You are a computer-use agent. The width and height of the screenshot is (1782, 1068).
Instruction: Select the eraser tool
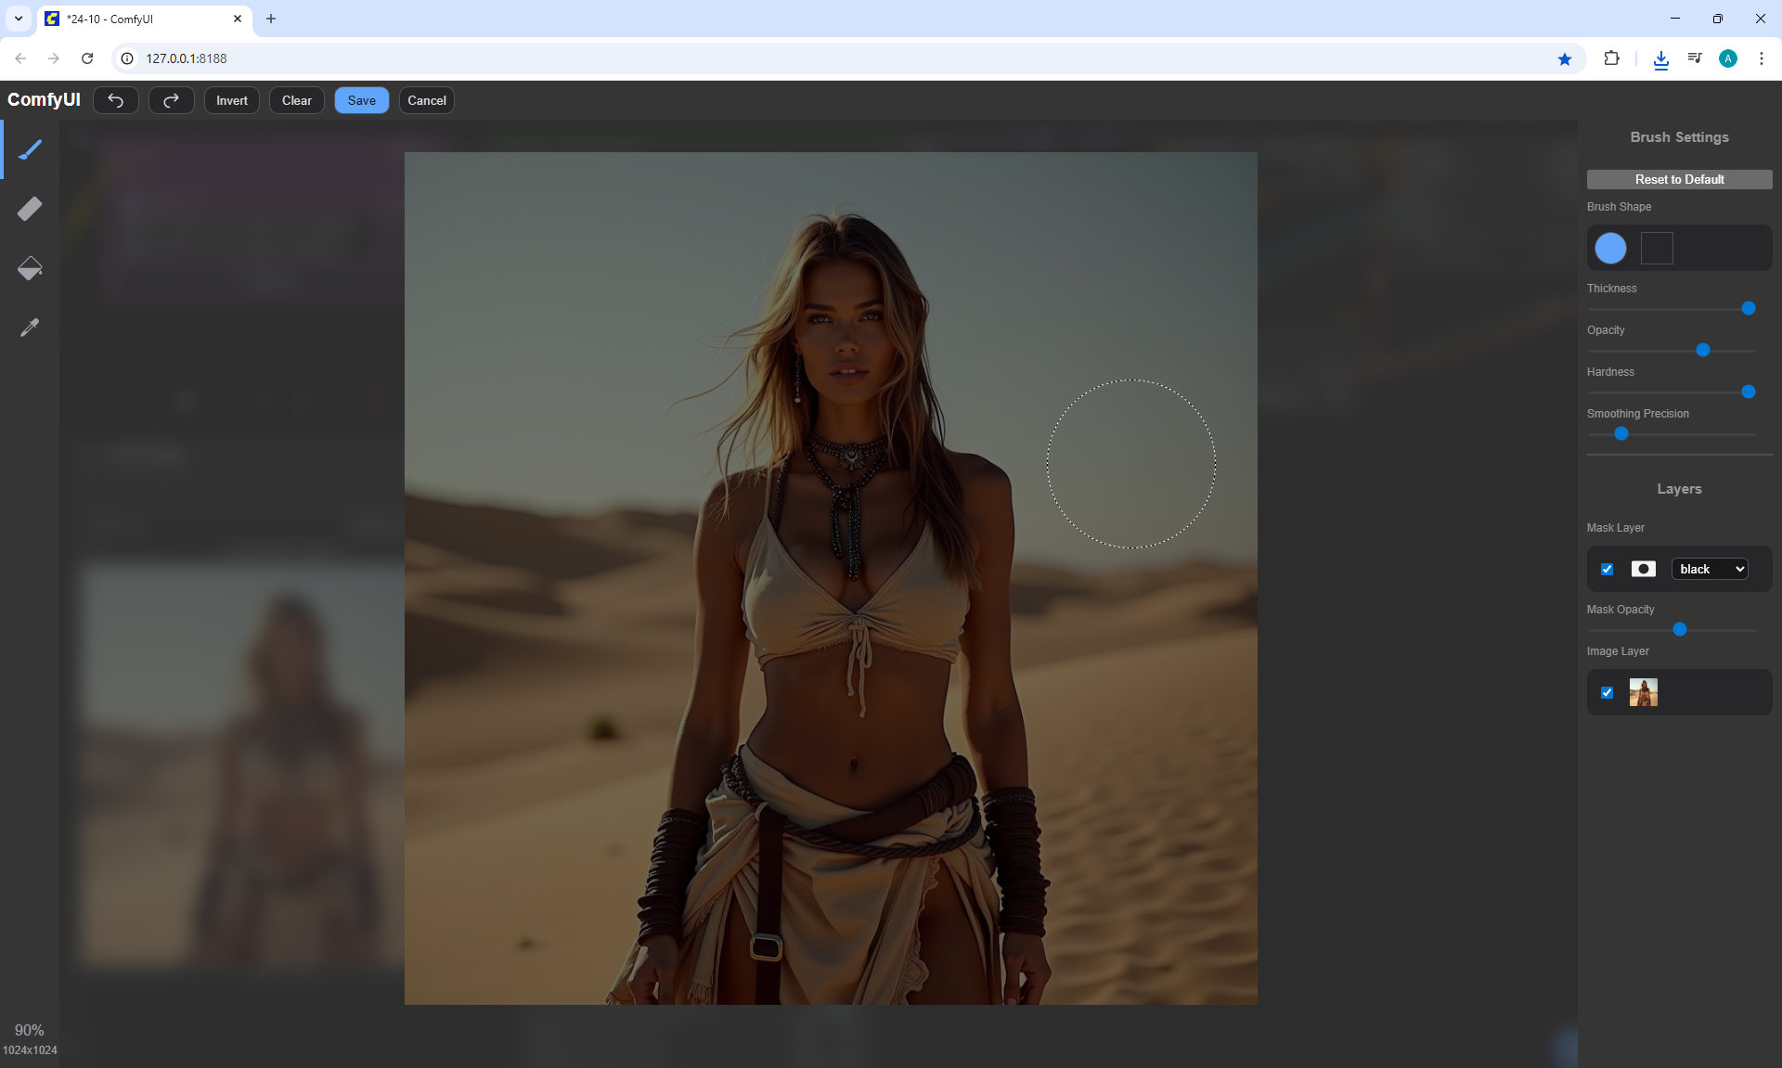click(x=30, y=209)
